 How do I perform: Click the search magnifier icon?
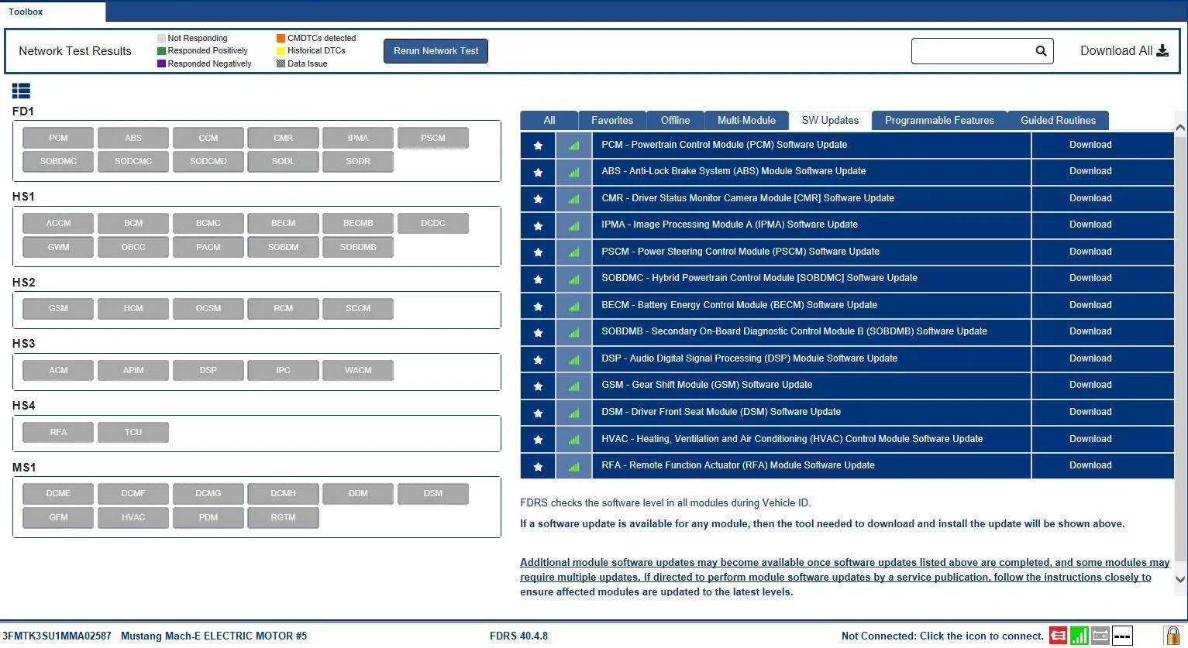pyautogui.click(x=1041, y=51)
